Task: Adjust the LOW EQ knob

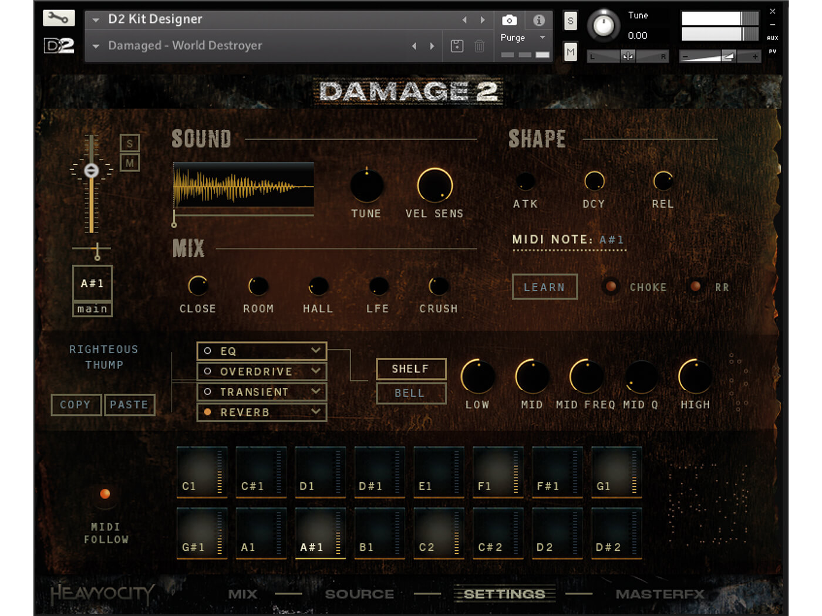Action: coord(478,377)
